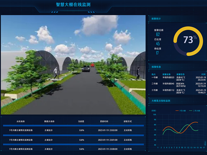
Task: Select the 已处理 count 45
Action: pos(158,44)
